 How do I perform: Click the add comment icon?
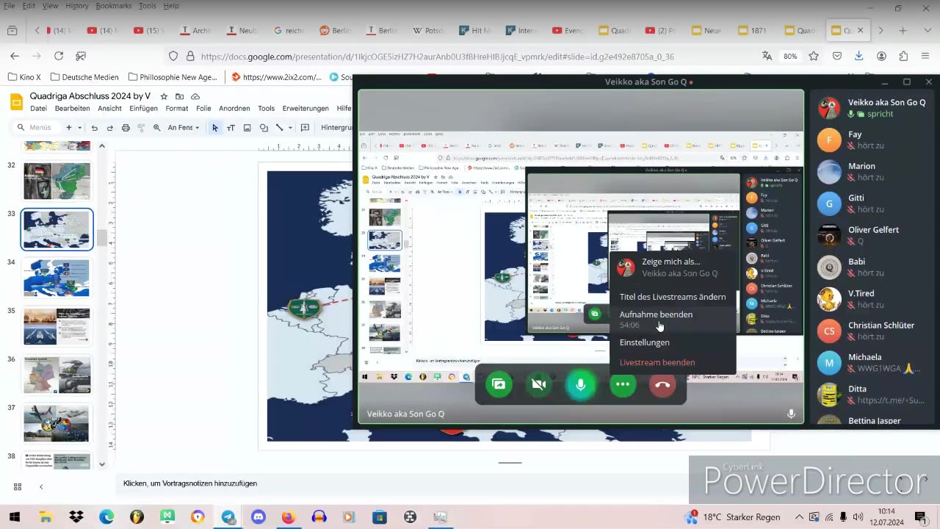(305, 128)
